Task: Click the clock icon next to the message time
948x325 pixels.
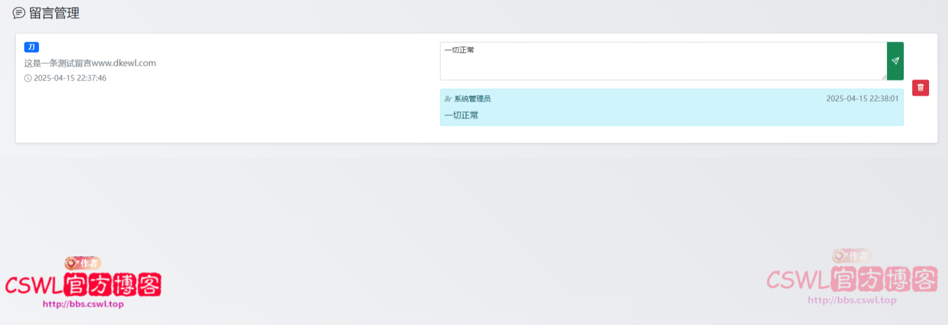Action: tap(28, 78)
